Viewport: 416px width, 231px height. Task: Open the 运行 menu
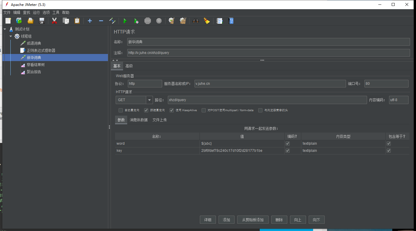pos(36,12)
